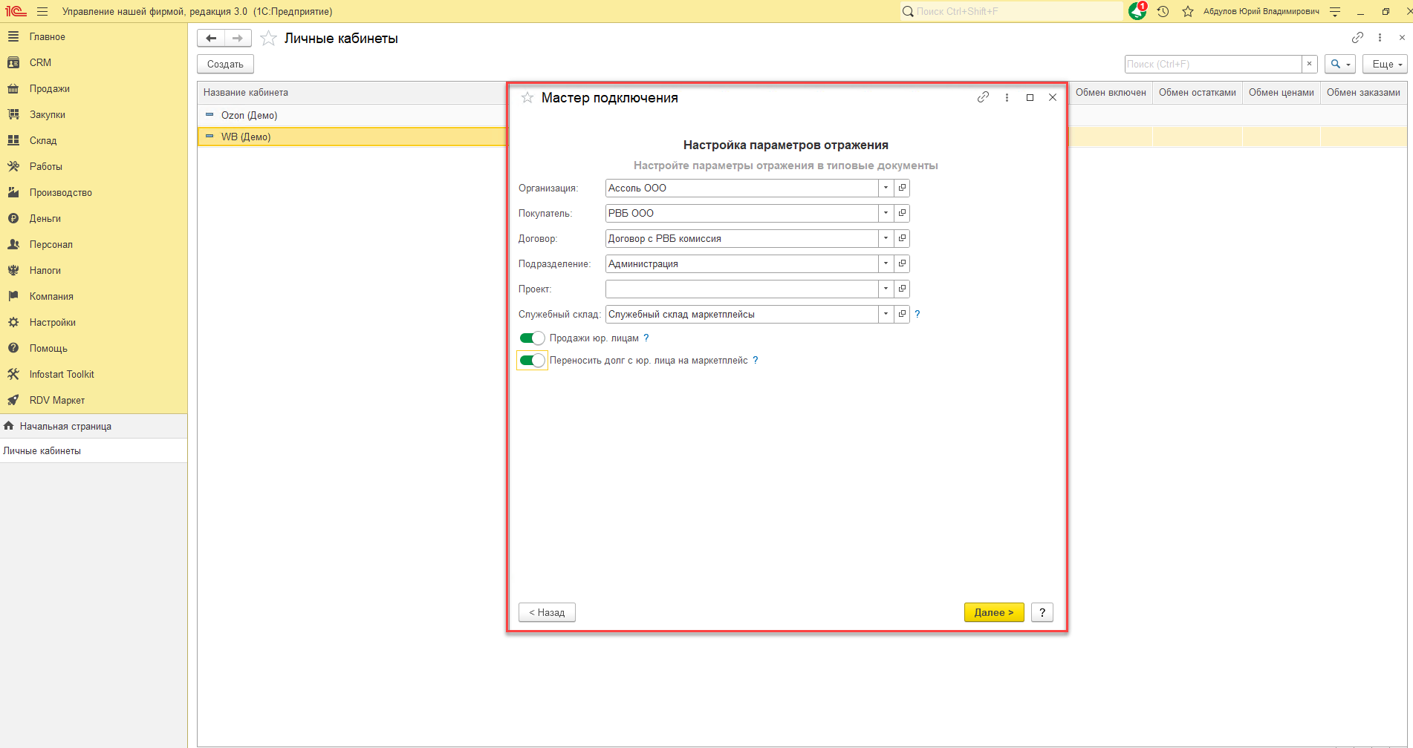
Task: Open main hamburger menu in title bar
Action: pos(42,11)
